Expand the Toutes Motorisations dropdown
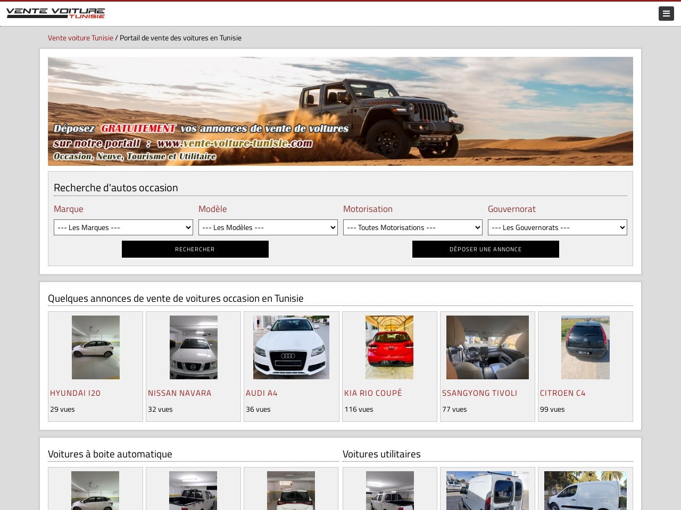 pos(413,227)
